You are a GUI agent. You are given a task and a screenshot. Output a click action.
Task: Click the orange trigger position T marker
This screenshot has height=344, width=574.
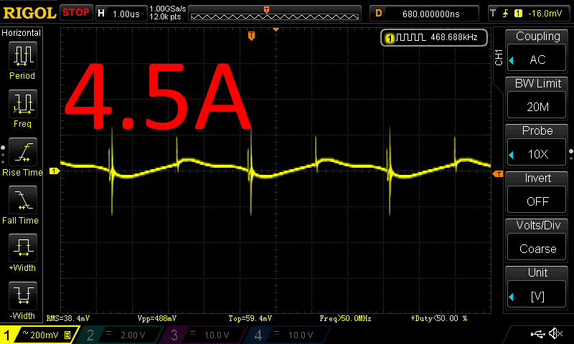(251, 36)
